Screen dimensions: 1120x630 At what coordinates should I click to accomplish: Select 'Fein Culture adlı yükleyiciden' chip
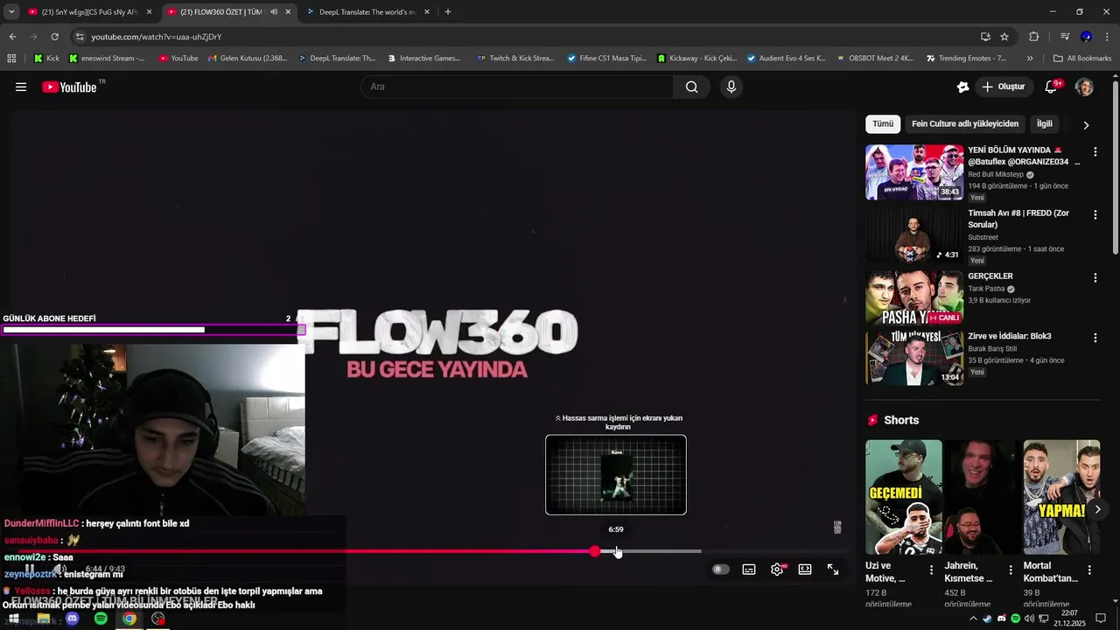[965, 124]
